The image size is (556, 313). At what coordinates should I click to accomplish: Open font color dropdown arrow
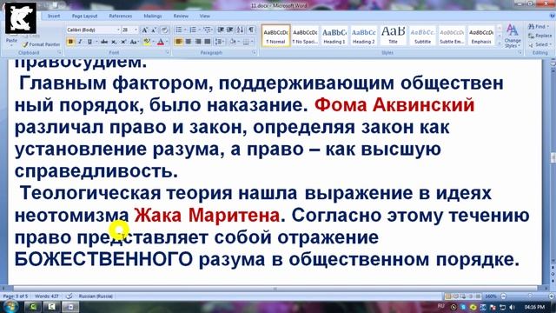tap(166, 42)
